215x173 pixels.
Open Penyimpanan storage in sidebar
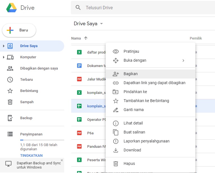31,134
